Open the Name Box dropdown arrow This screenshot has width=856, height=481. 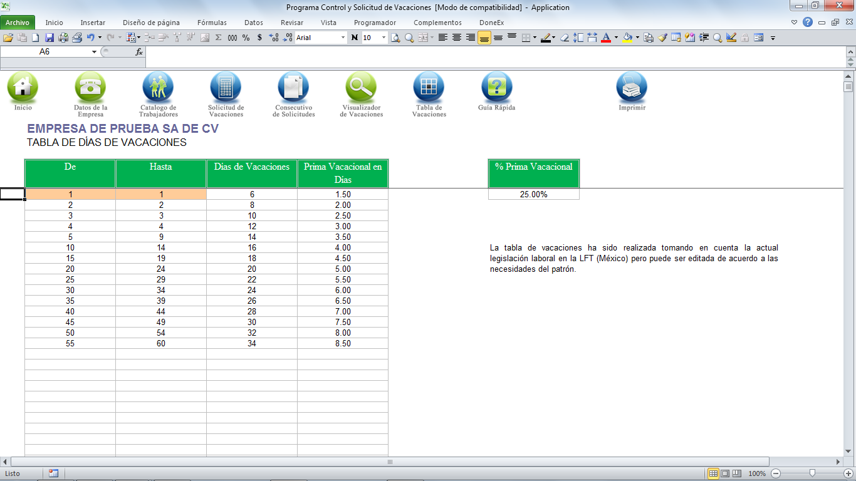[x=95, y=52]
